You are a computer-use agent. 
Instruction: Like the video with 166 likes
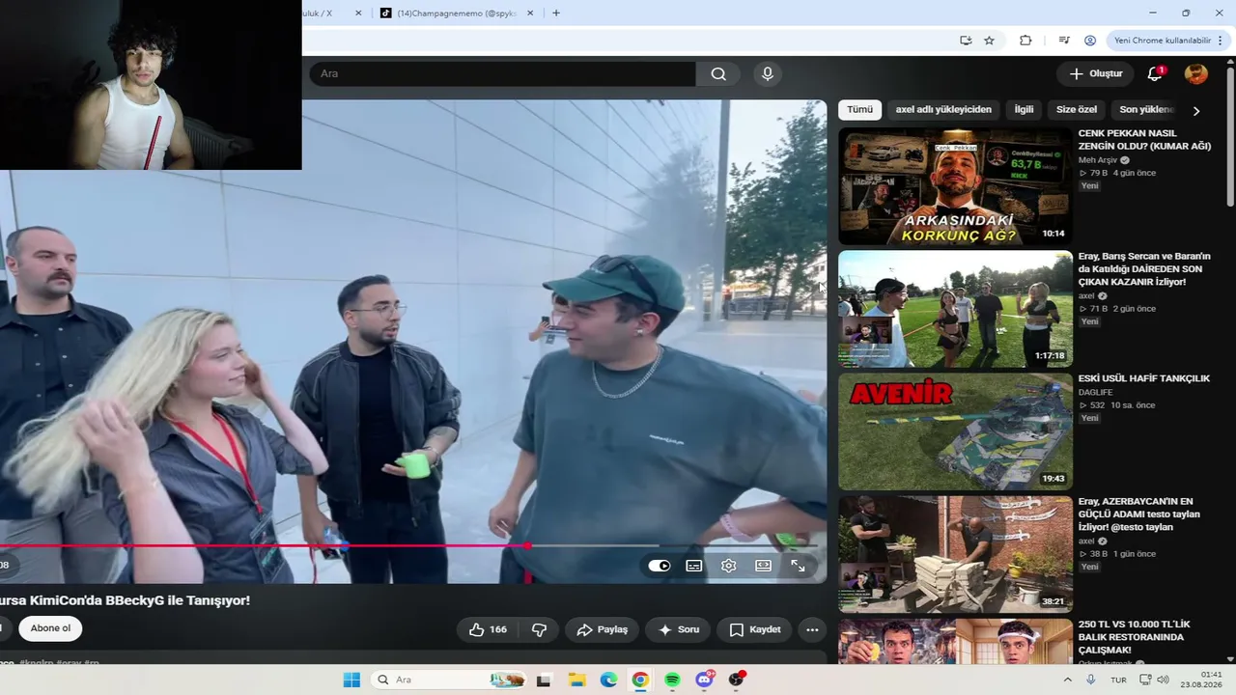[488, 629]
